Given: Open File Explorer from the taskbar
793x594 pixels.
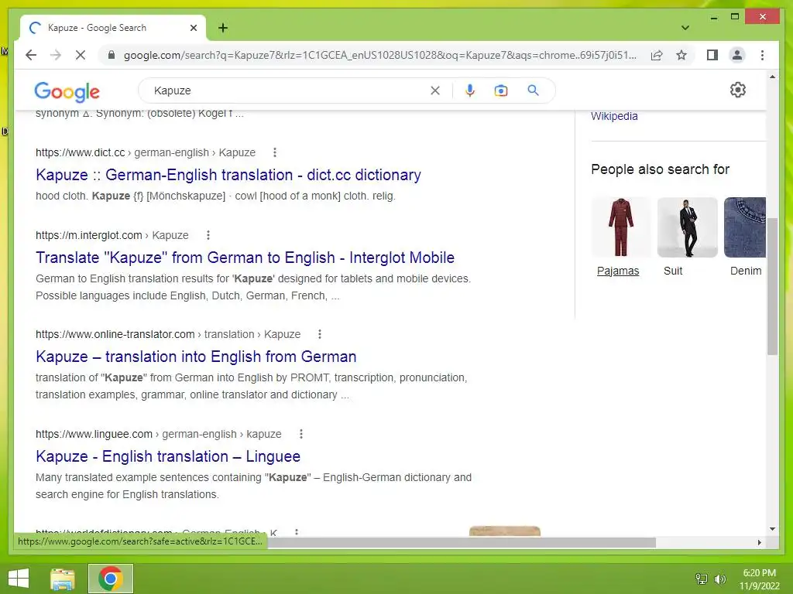Looking at the screenshot, I should [x=63, y=579].
